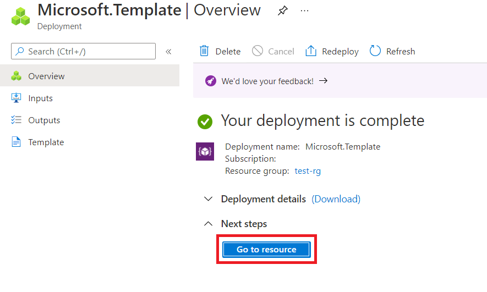Viewport: 487px width, 292px height.
Task: Collapse the sidebar with the double chevron
Action: click(168, 52)
